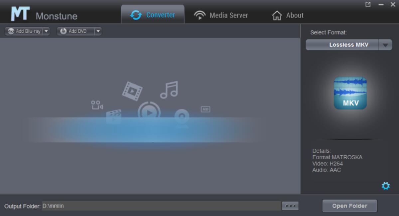
Task: Click the pop-out window icon in title bar
Action: 368,5
